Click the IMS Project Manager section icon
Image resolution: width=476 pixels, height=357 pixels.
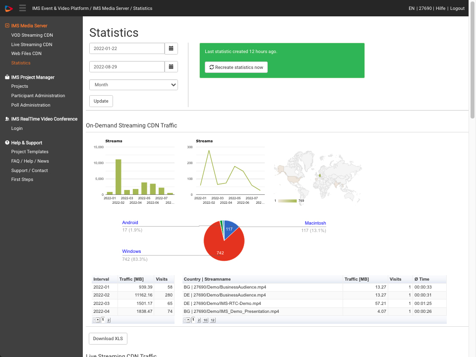(x=7, y=77)
